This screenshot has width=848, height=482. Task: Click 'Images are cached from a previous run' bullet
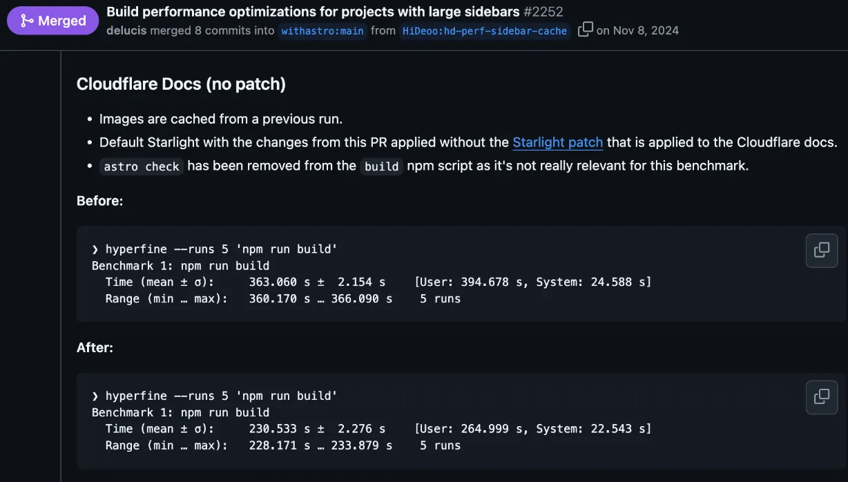(221, 119)
